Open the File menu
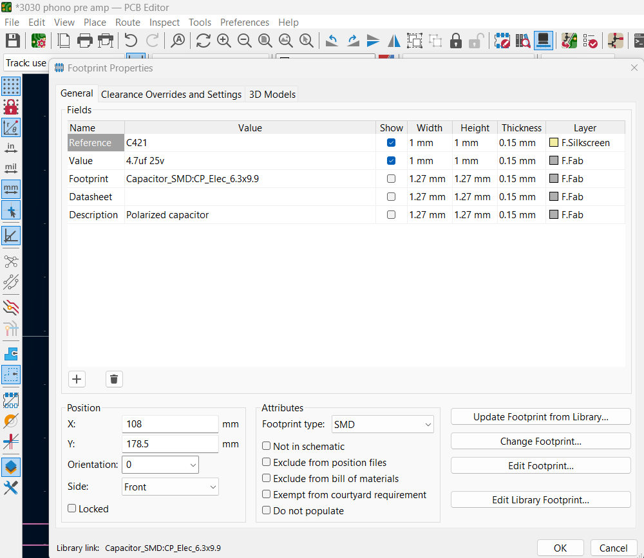This screenshot has width=644, height=558. [12, 22]
